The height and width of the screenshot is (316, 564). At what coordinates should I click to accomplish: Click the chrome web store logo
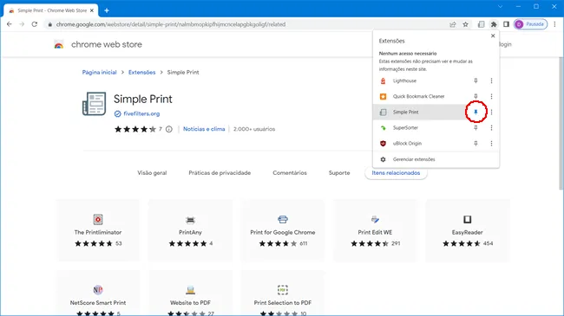(x=98, y=44)
